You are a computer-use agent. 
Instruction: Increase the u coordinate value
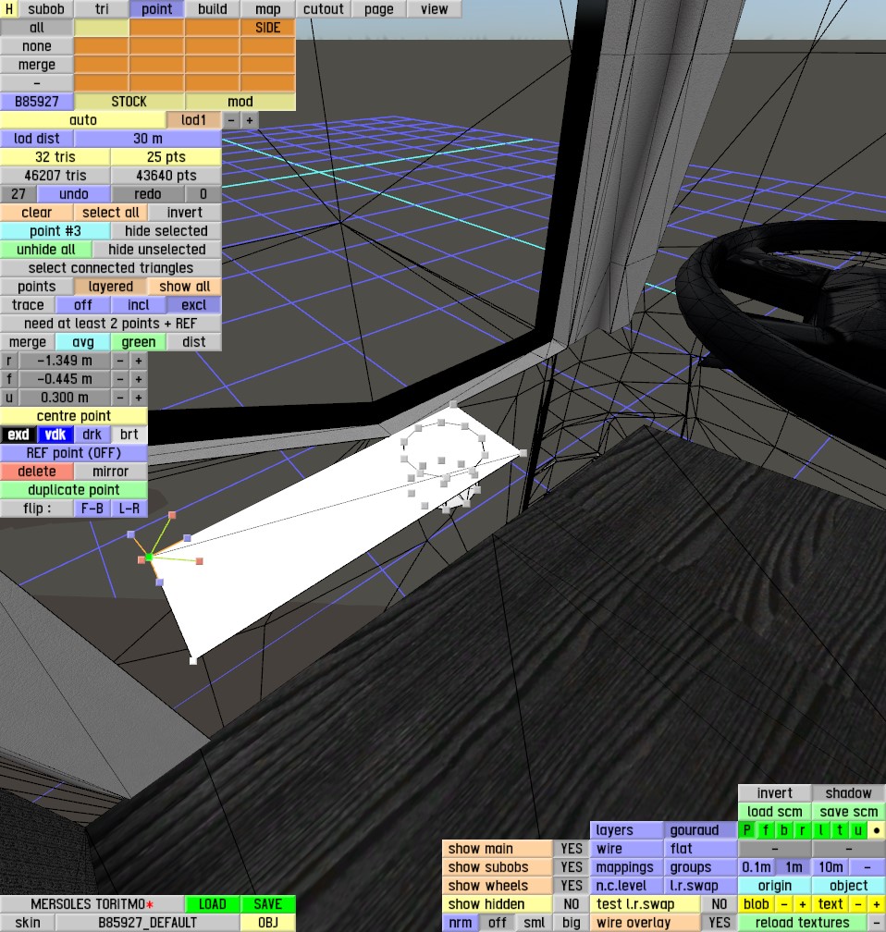tap(139, 397)
